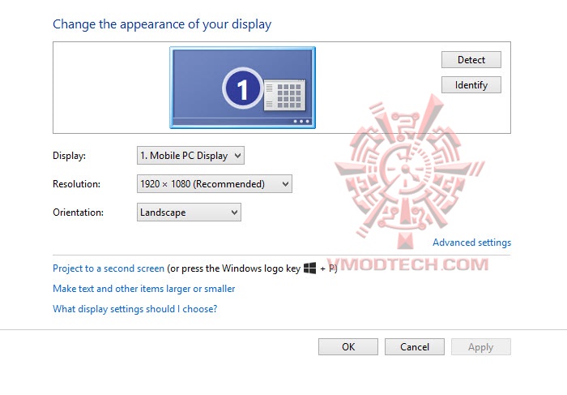Image resolution: width=567 pixels, height=395 pixels.
Task: Open Advanced settings link
Action: (472, 243)
